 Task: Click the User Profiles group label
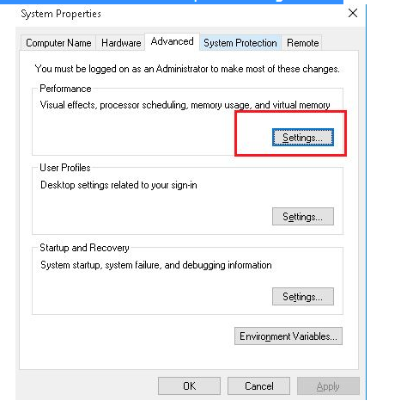65,168
